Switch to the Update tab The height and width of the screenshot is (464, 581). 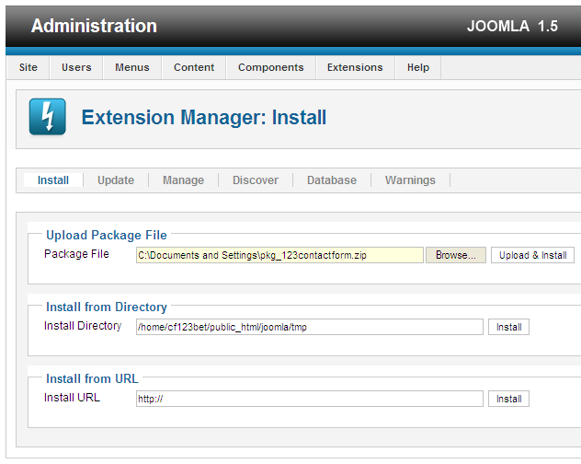(116, 180)
